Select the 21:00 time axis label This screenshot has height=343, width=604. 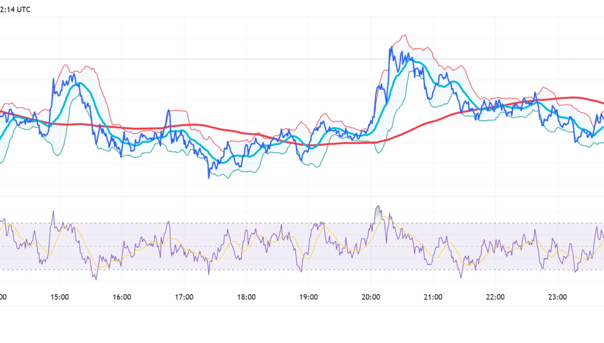click(x=433, y=297)
